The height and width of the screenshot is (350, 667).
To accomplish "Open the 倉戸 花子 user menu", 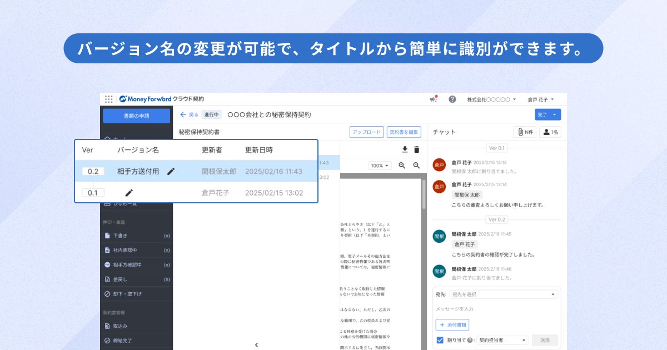I will click(540, 99).
